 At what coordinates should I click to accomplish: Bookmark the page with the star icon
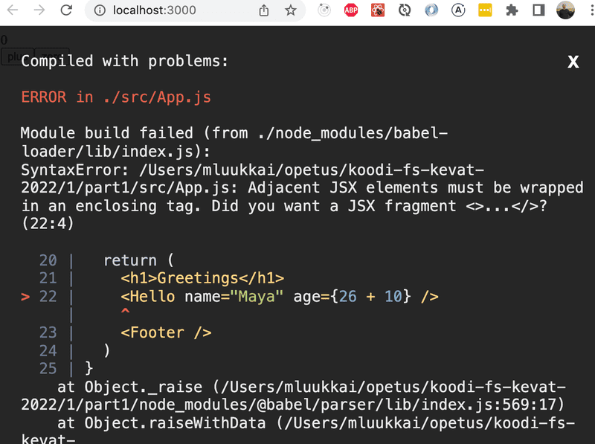(291, 10)
